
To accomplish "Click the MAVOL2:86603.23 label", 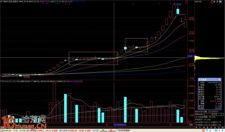I will (58, 81).
